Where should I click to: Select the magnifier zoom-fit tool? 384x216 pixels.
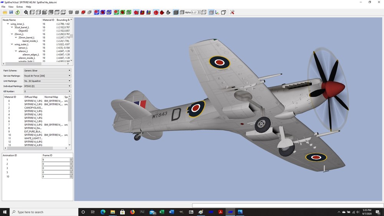pos(26,12)
